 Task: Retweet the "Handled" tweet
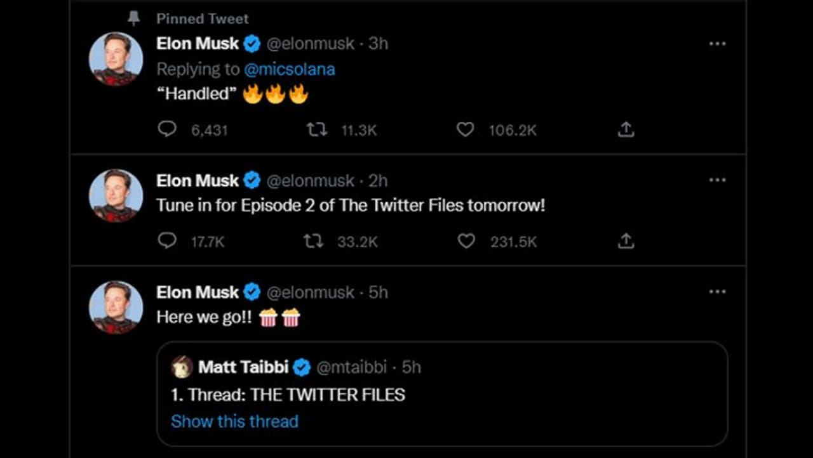316,129
